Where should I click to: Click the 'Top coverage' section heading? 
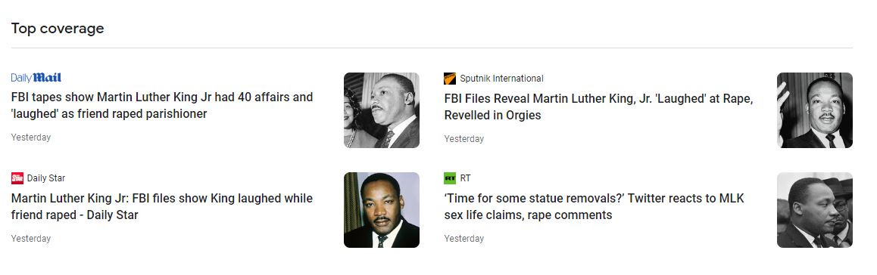[x=58, y=29]
